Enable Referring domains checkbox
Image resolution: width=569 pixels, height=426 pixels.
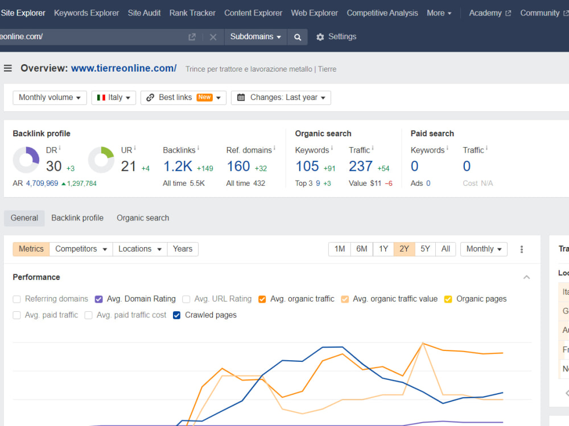[x=17, y=299]
